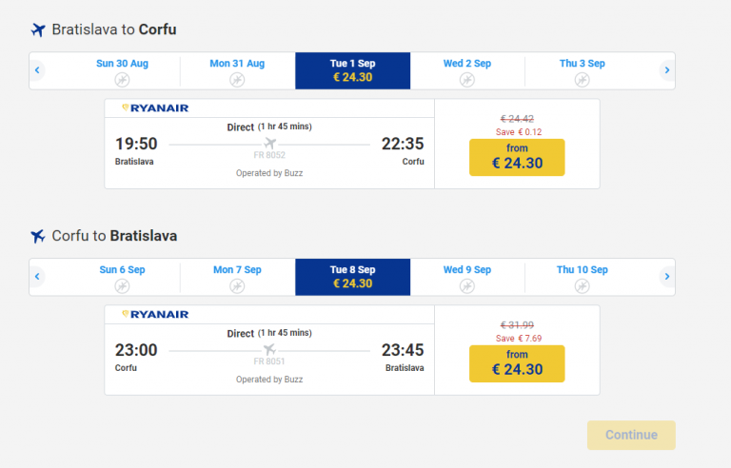Select outbound fare from € 24.30 button
The image size is (731, 468).
coord(517,157)
